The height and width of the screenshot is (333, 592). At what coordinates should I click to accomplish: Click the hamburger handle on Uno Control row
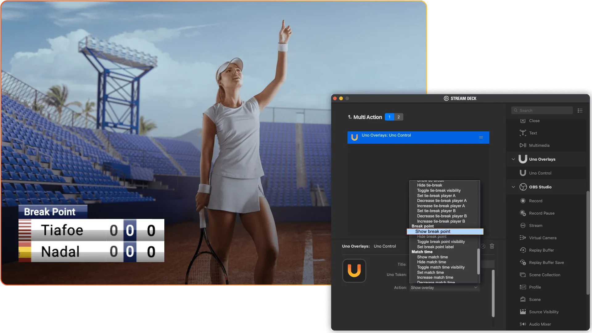[x=481, y=138]
